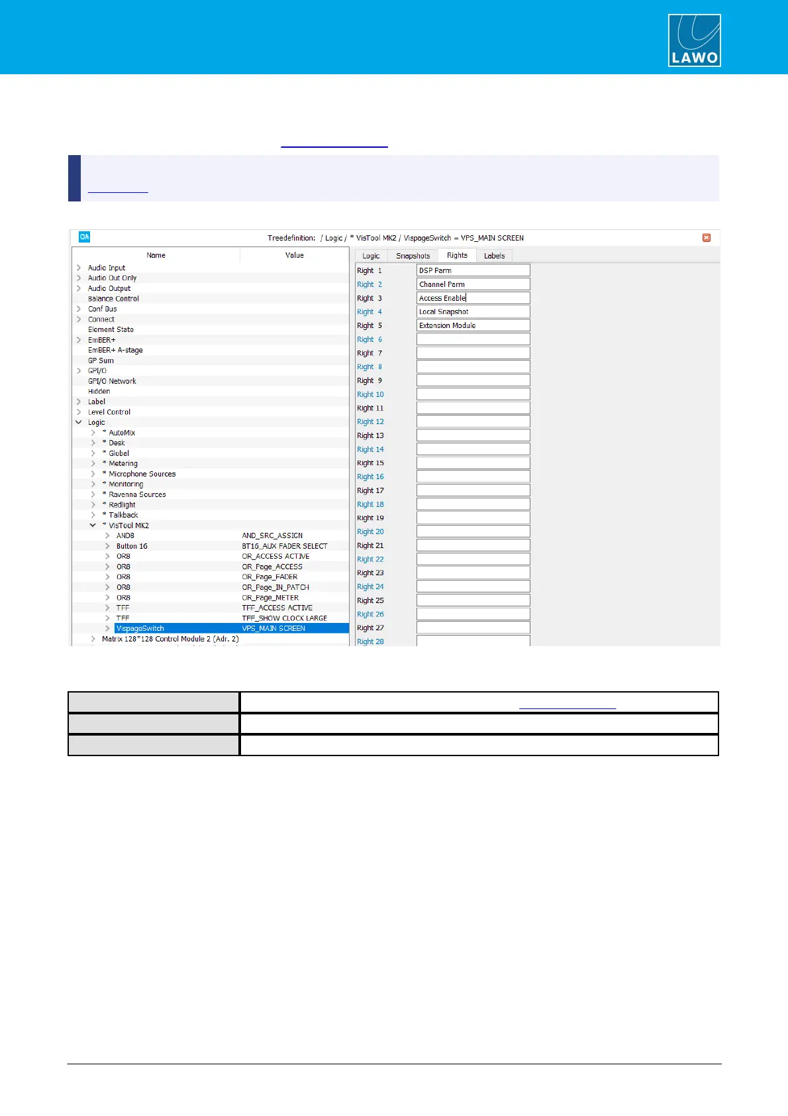
Task: Click the Value column header
Action: [x=295, y=255]
